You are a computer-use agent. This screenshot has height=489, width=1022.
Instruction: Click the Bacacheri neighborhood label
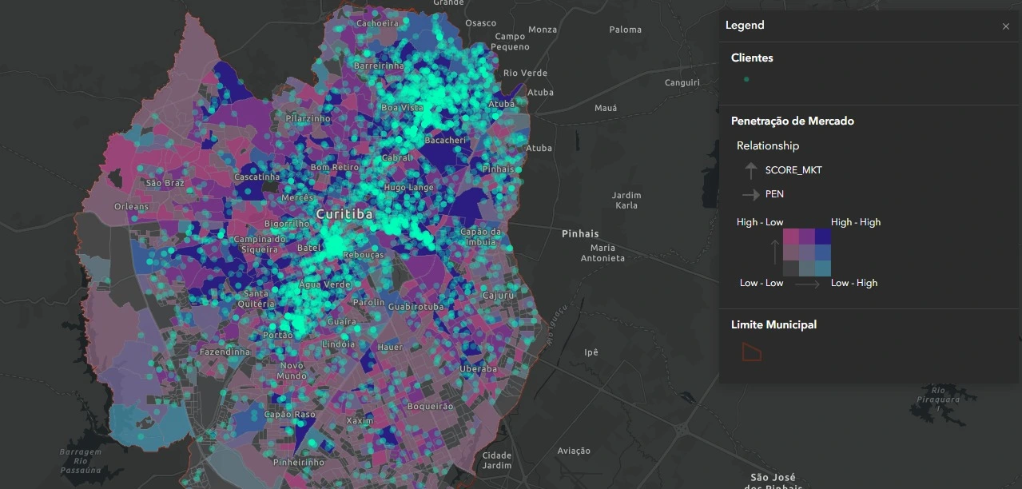(445, 141)
